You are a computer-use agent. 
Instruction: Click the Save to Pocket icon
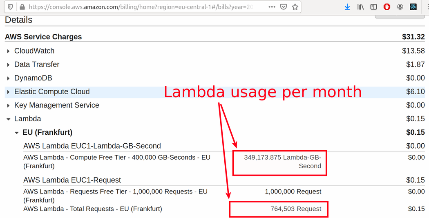point(284,7)
